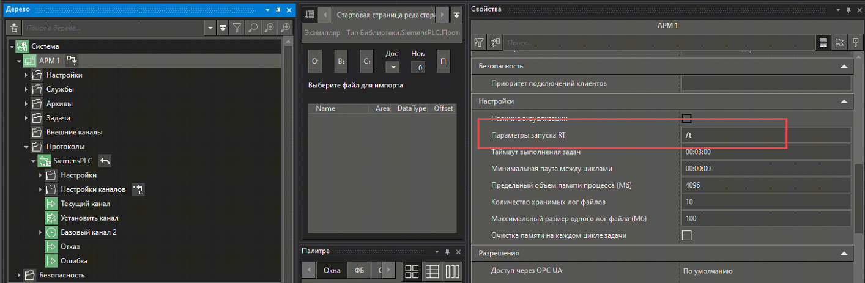
Task: Click the Параметры запуска RT value field
Action: point(766,135)
